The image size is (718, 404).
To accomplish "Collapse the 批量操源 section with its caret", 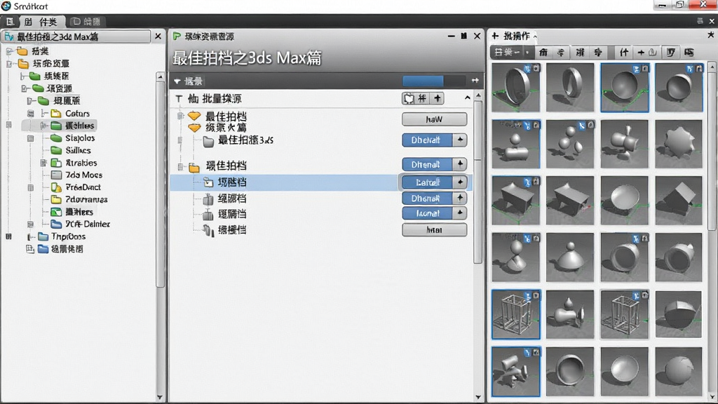I will [467, 97].
